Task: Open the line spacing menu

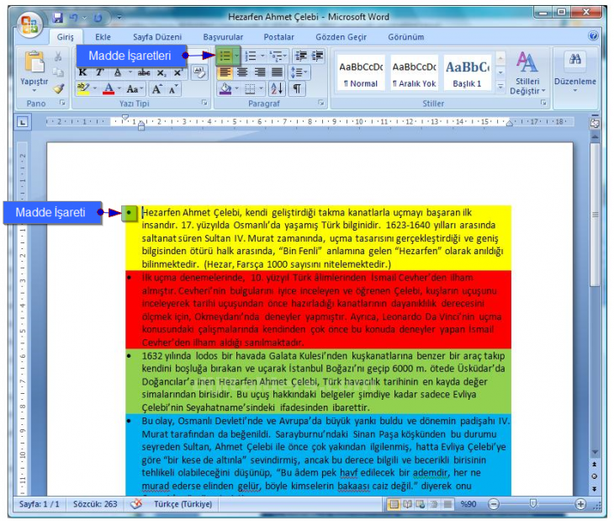Action: (x=299, y=72)
